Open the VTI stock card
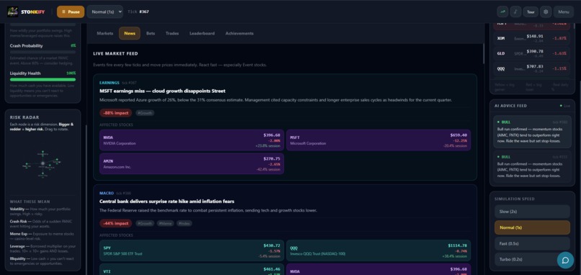Viewport: 581px width, 275px height. point(192,269)
